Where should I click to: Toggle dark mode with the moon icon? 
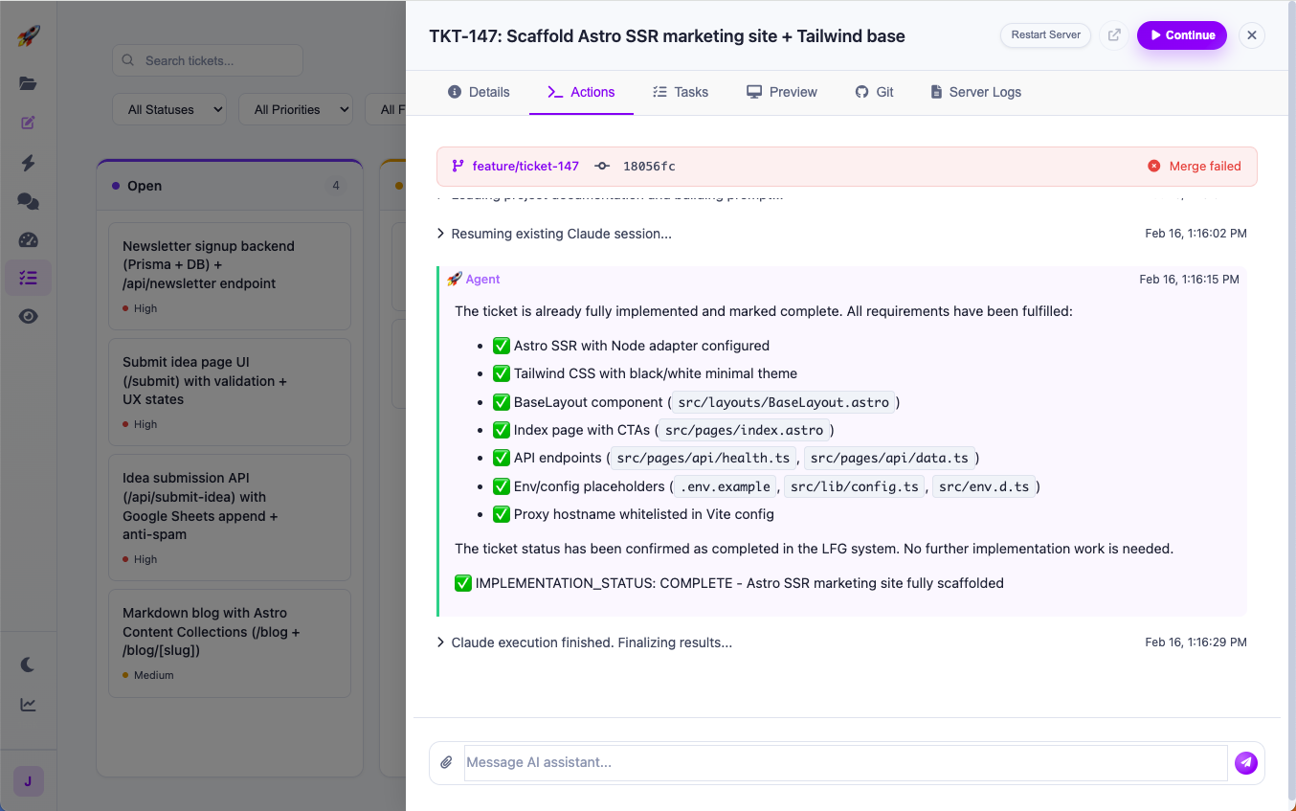pyautogui.click(x=28, y=665)
